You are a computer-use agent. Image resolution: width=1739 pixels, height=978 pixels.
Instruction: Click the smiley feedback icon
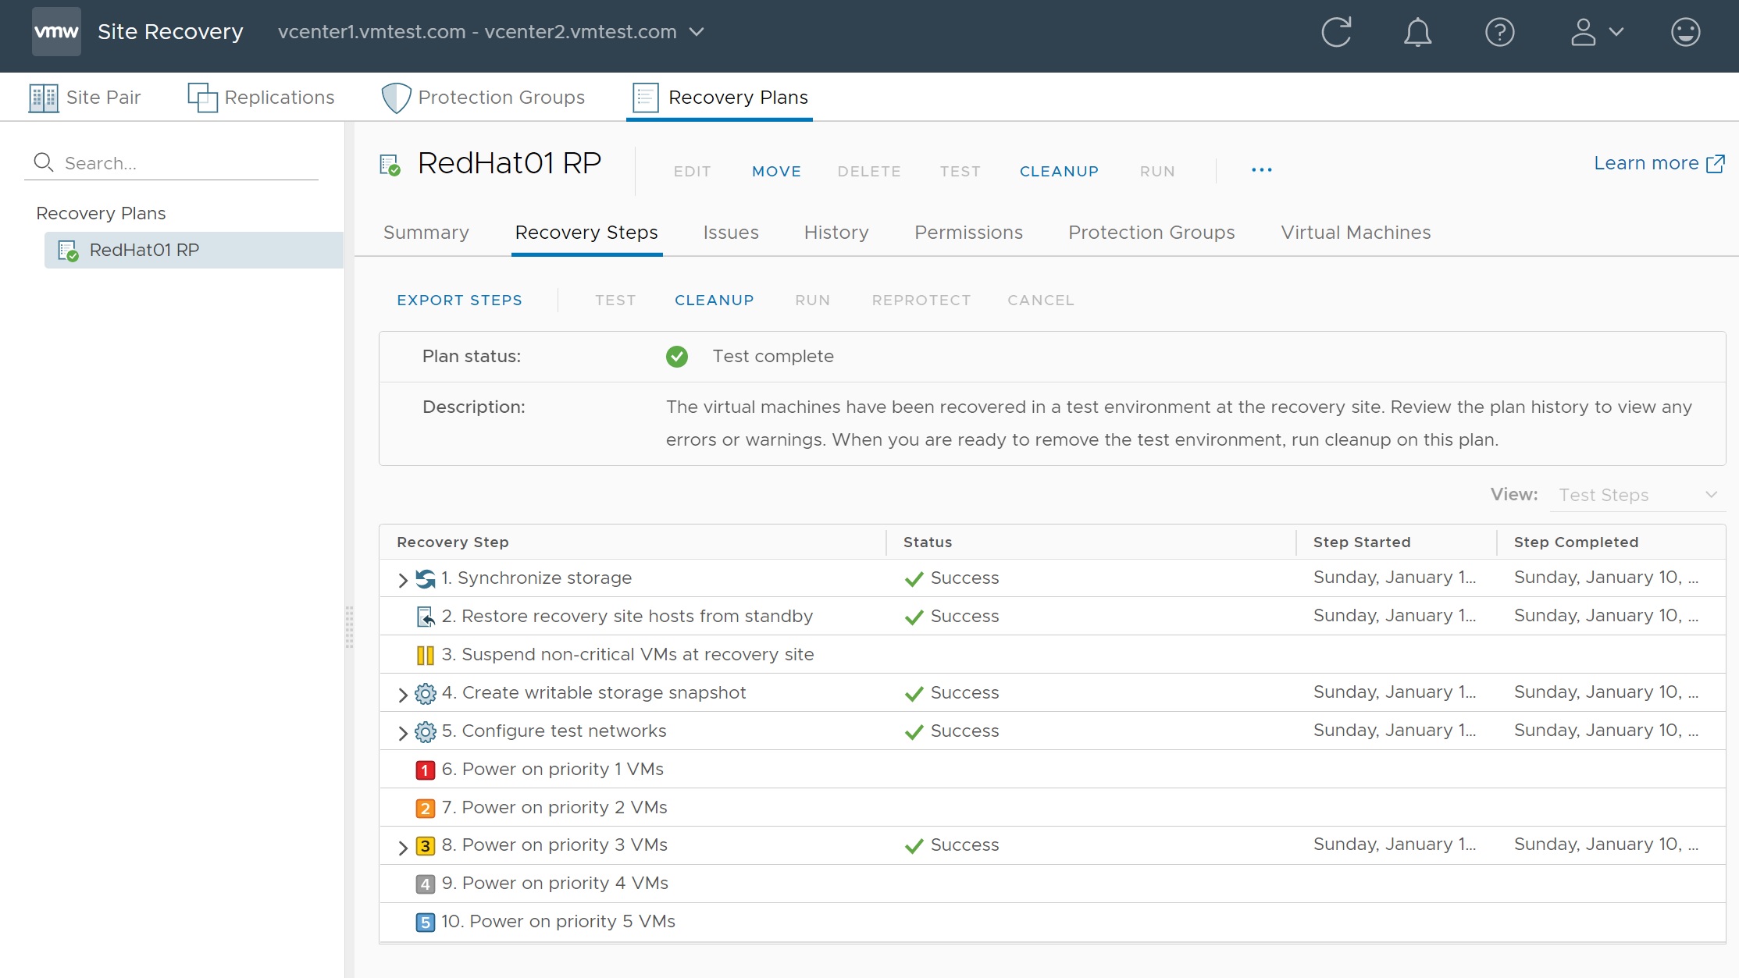pyautogui.click(x=1685, y=32)
